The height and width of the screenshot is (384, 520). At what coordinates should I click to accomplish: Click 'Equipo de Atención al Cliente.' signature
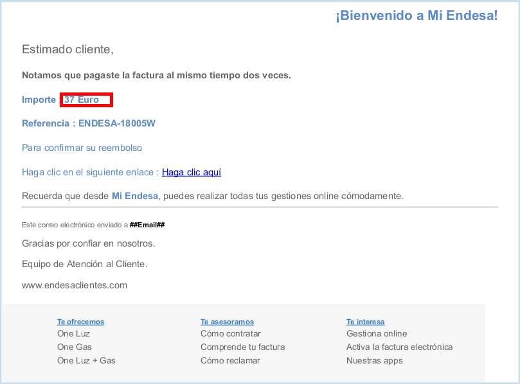pos(85,264)
